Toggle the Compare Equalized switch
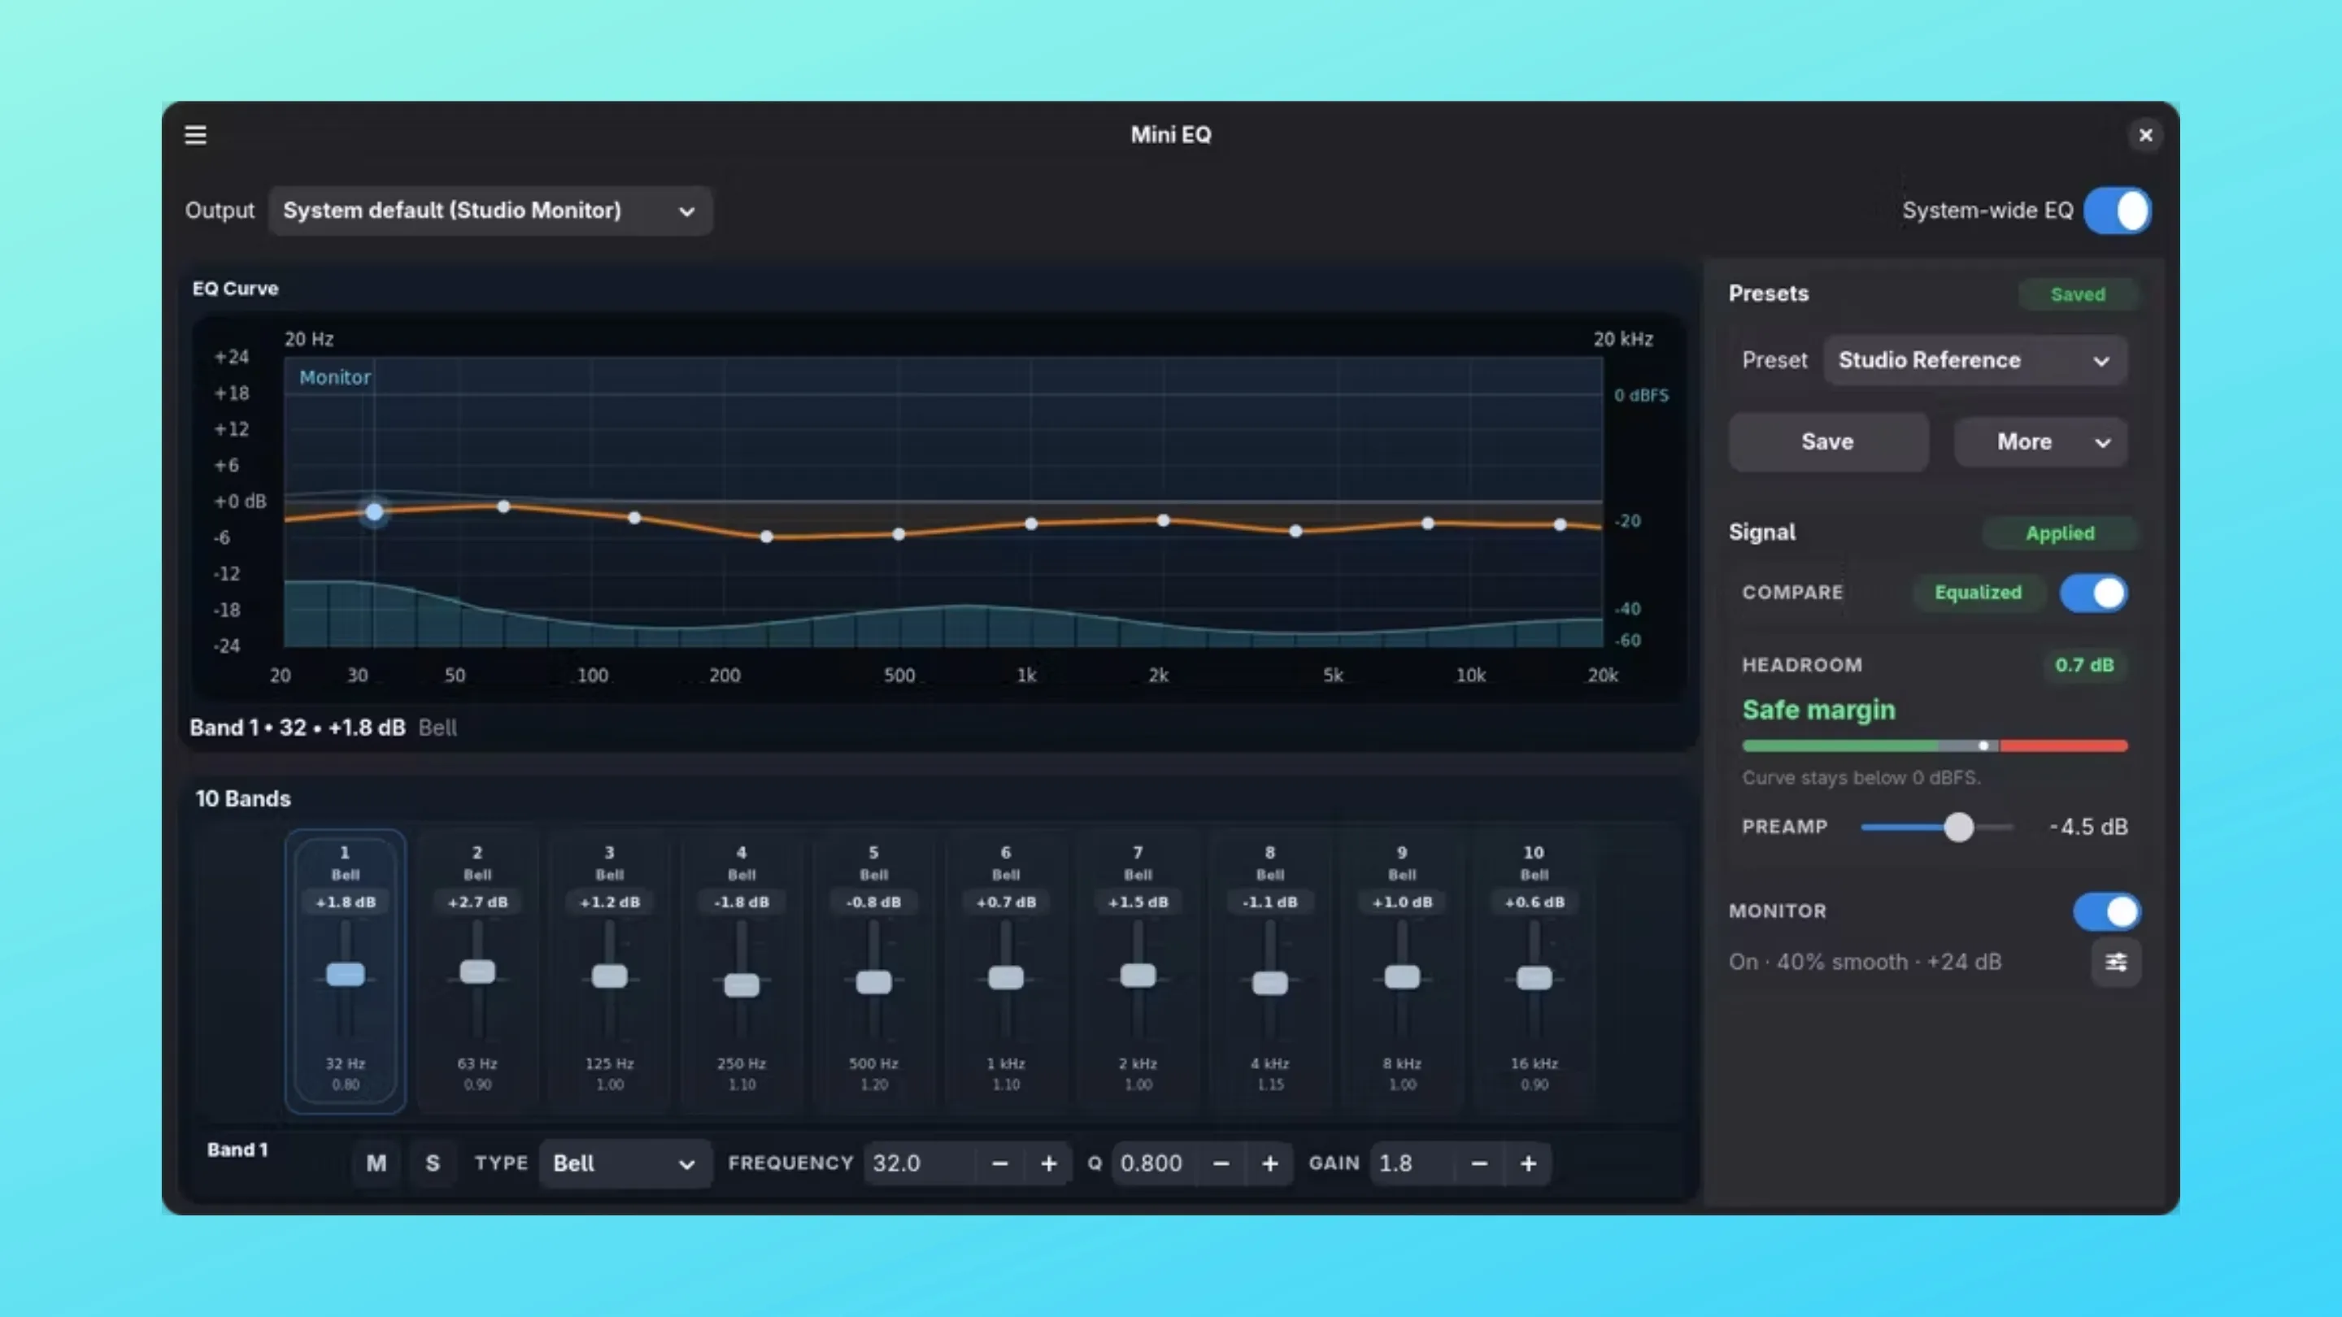2342x1317 pixels. coord(2094,593)
